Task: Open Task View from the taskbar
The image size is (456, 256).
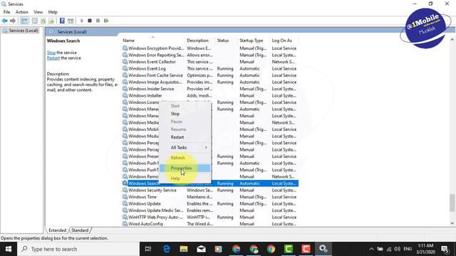Action: [148, 249]
